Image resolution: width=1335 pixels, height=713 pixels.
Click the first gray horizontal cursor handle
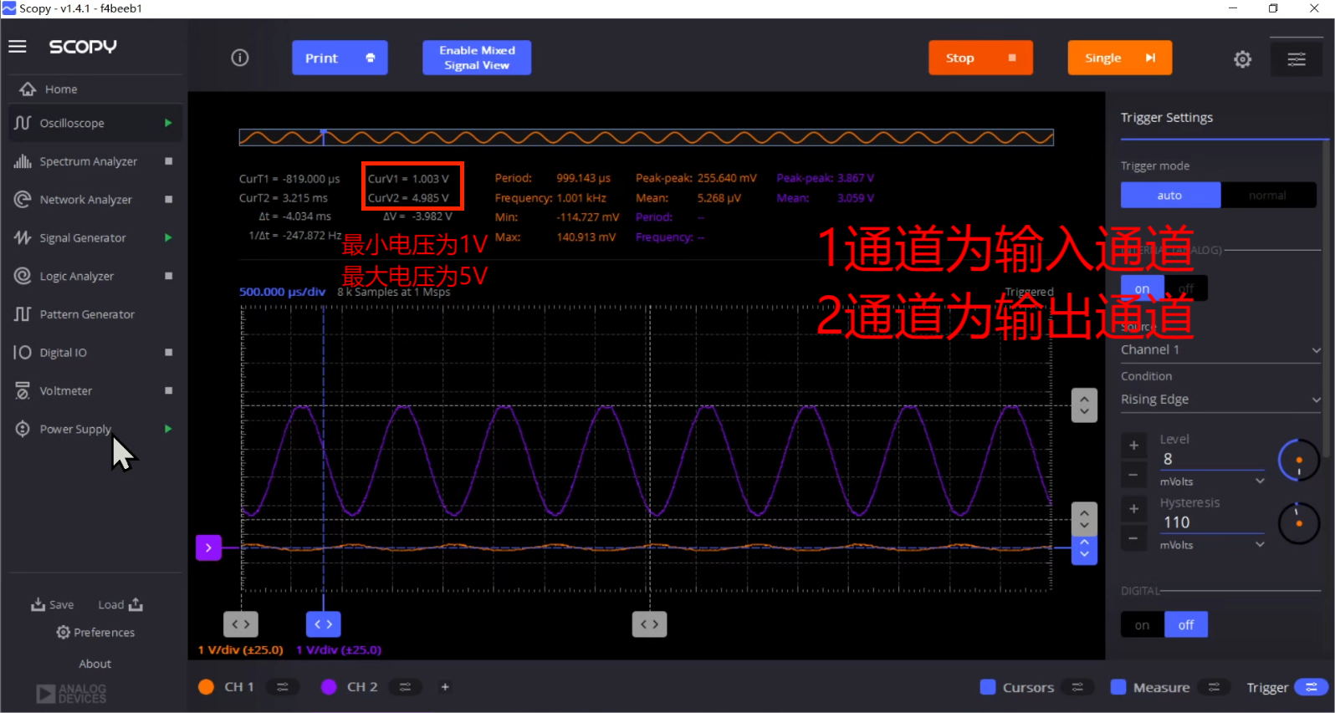[241, 624]
